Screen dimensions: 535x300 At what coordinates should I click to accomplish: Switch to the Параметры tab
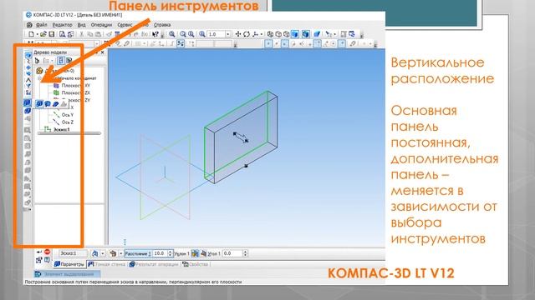coord(69,264)
